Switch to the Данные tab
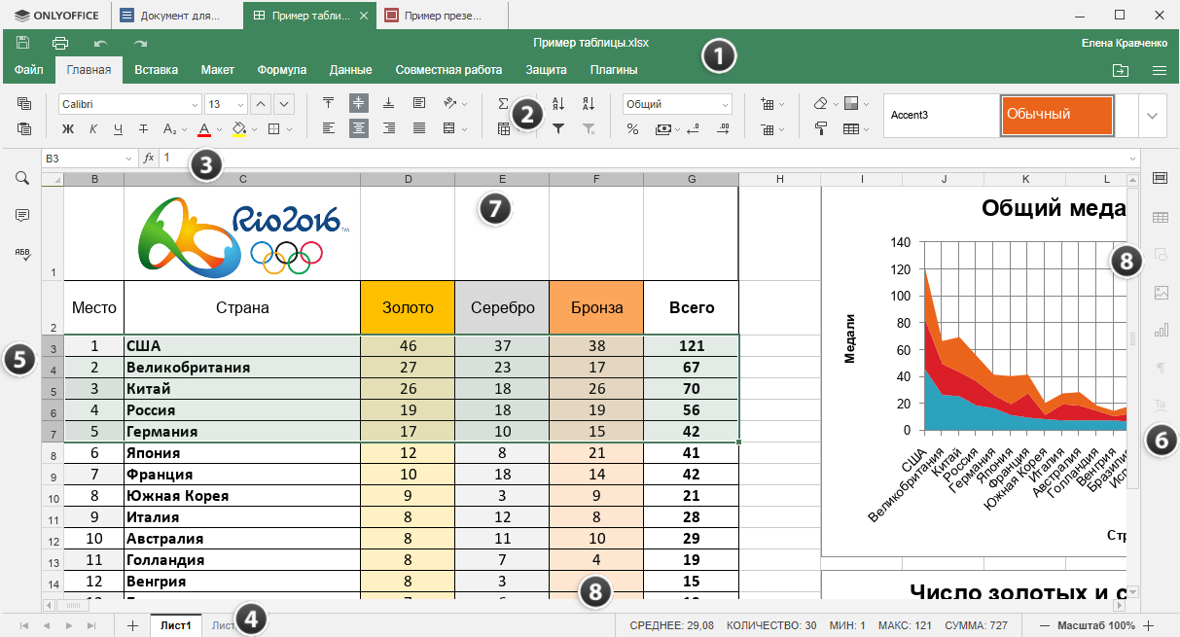The height and width of the screenshot is (637, 1180). 351,70
